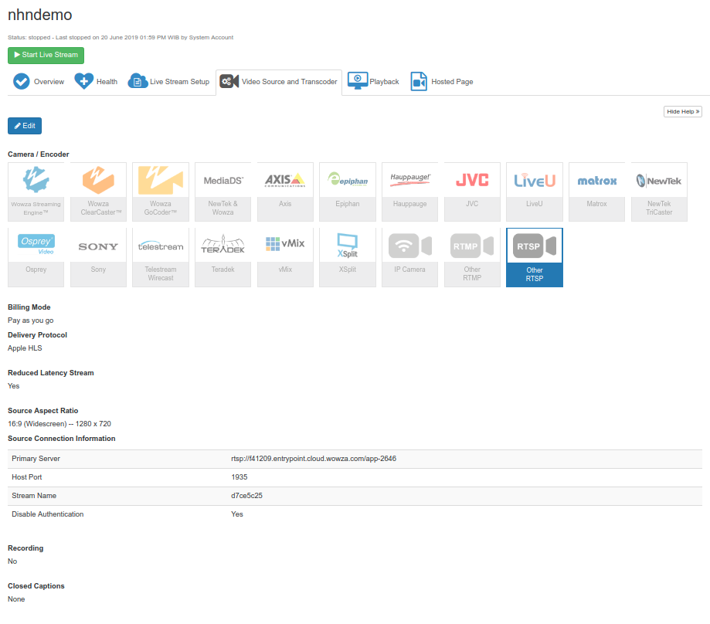Click the Closed Captions heading
Image resolution: width=710 pixels, height=624 pixels.
[x=36, y=586]
